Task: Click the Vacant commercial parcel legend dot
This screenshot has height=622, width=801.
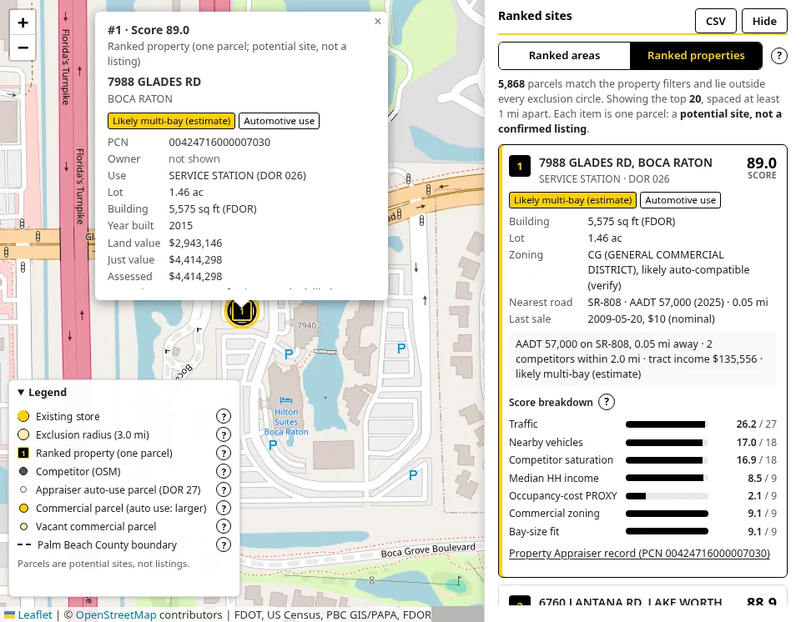Action: click(x=23, y=526)
